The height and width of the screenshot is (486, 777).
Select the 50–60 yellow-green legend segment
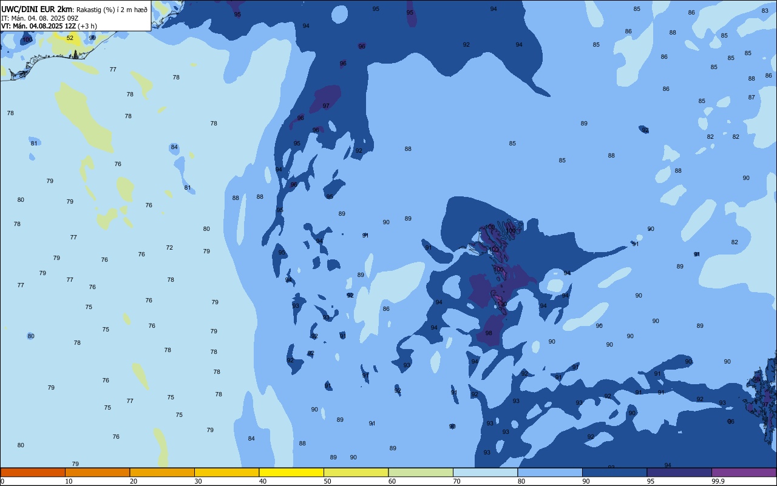(356, 472)
